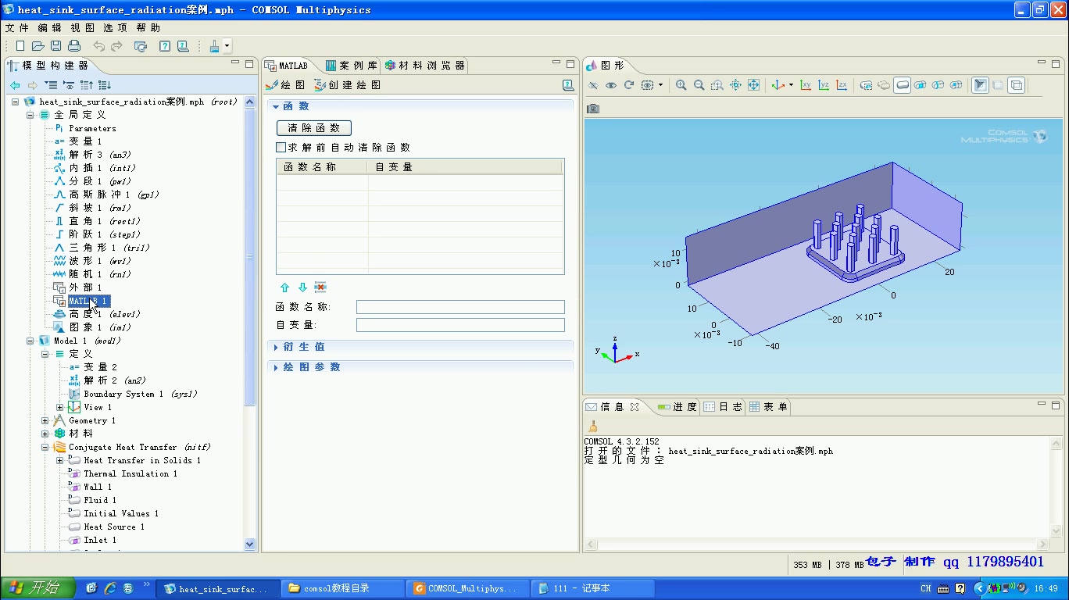Click the wireframe rendering icon
This screenshot has width=1069, height=600.
coord(1017,85)
